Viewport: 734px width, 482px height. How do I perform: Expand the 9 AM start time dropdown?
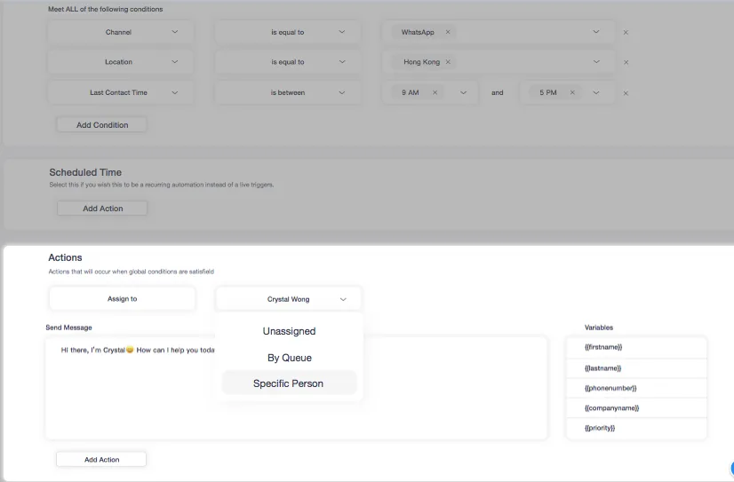464,92
